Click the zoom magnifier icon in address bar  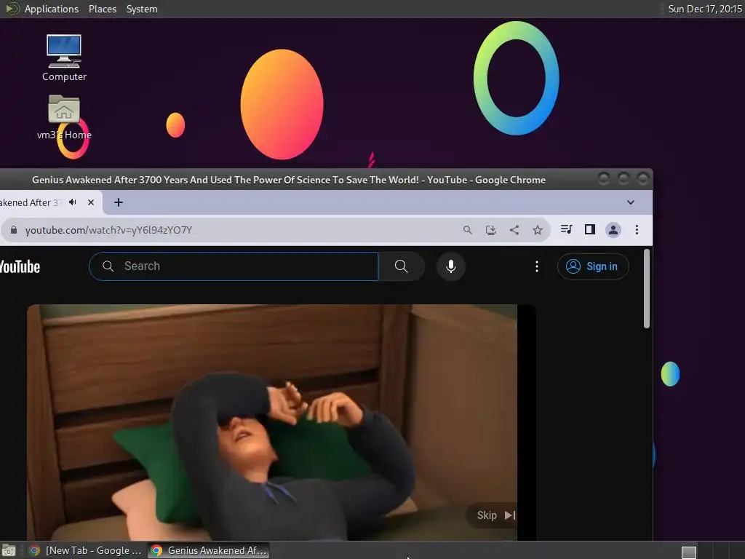[x=468, y=230]
